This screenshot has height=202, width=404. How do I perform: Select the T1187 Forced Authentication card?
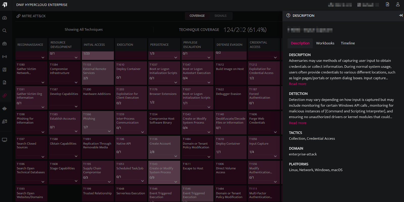click(x=264, y=98)
